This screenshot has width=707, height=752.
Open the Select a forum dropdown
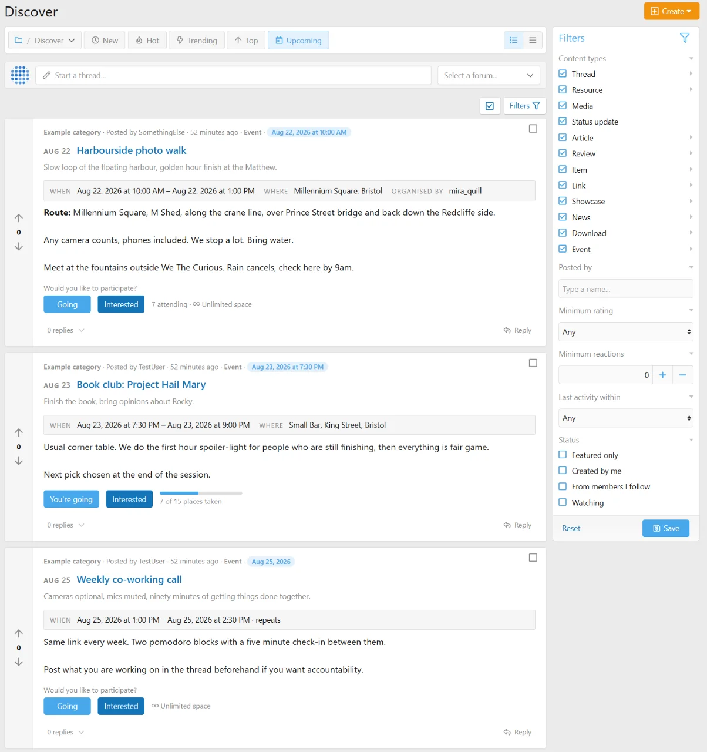(489, 75)
